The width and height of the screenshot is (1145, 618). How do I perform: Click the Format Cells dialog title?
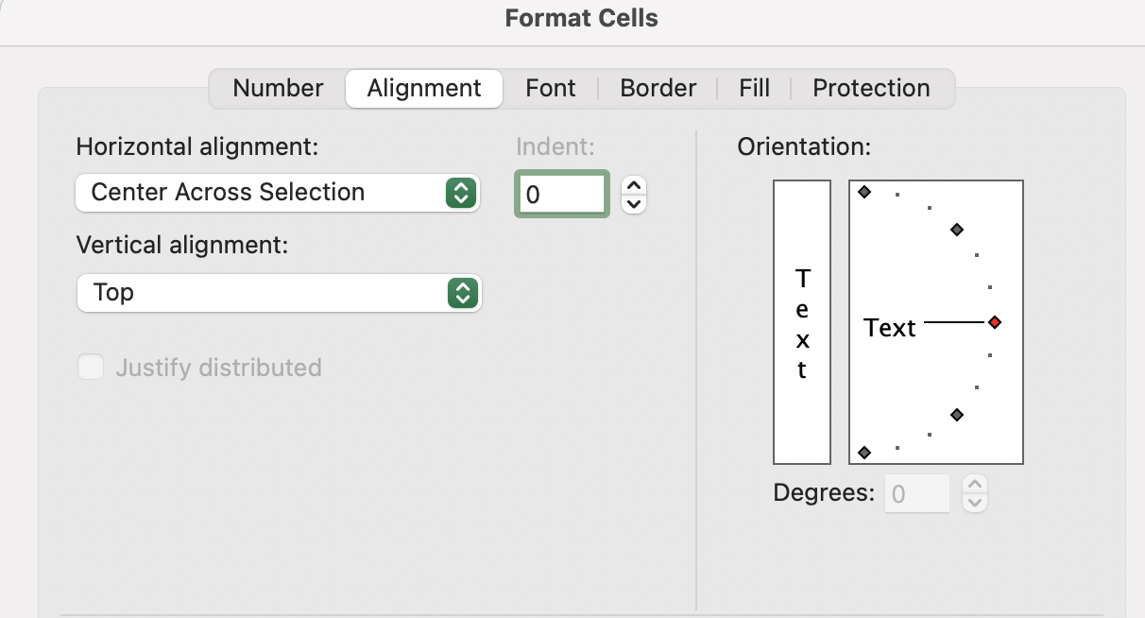[582, 18]
